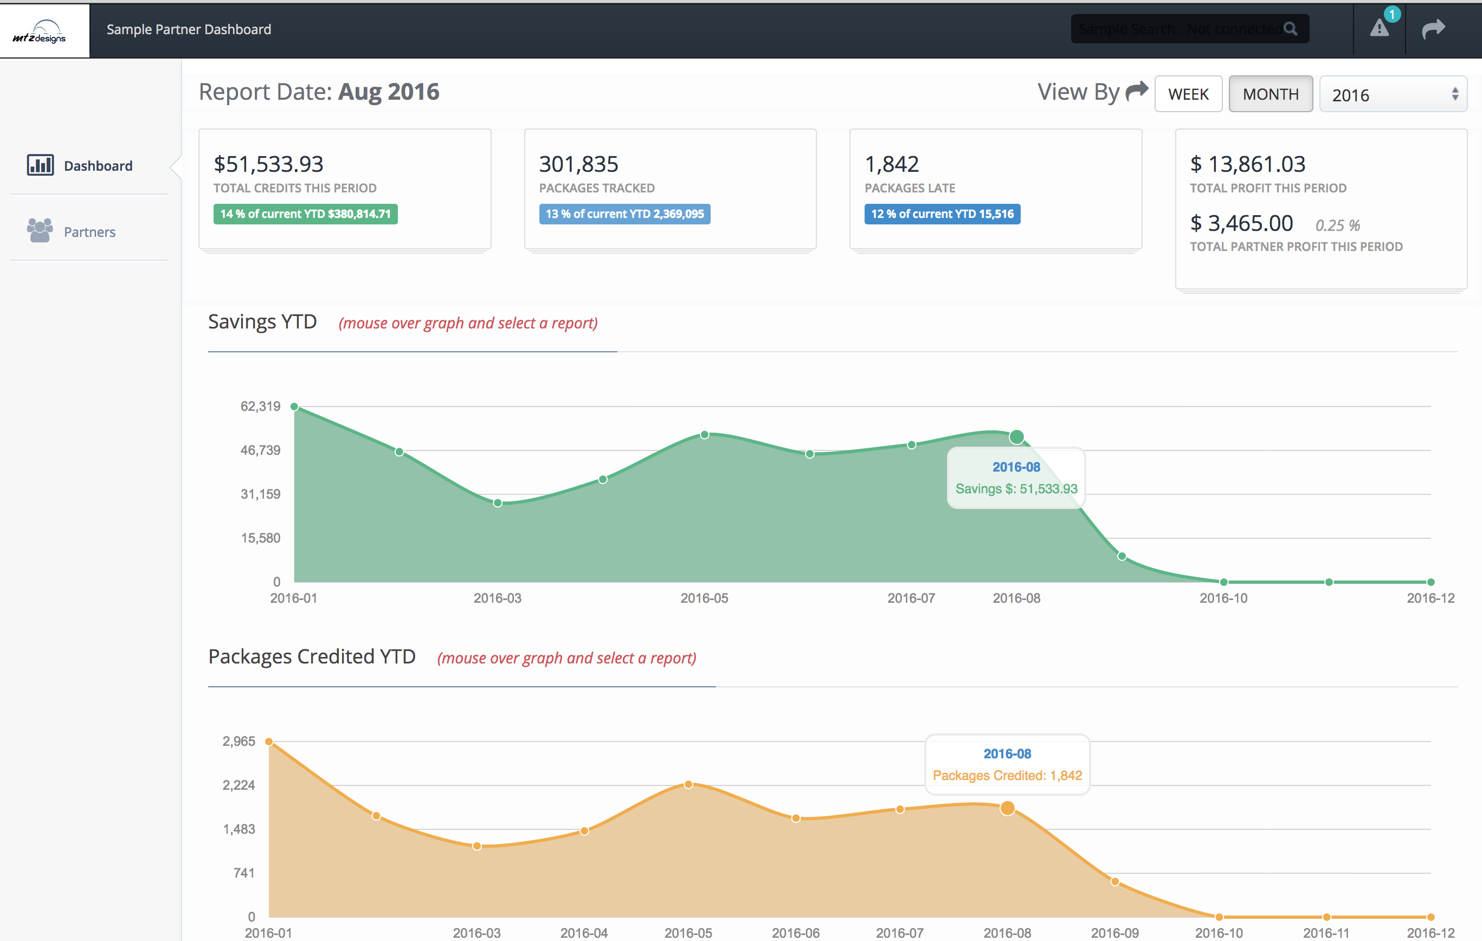
Task: Click the Partners people group icon
Action: coord(40,231)
